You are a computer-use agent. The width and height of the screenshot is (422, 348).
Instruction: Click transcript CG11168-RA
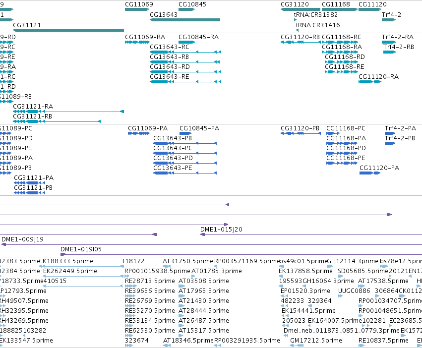pos(342,47)
